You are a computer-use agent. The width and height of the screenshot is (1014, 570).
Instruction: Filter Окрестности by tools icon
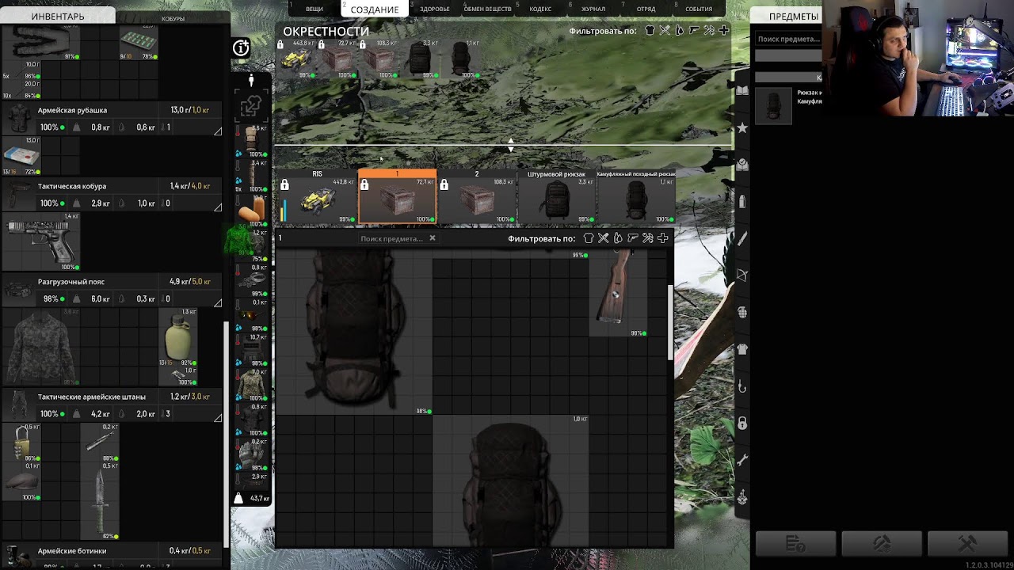pyautogui.click(x=709, y=31)
